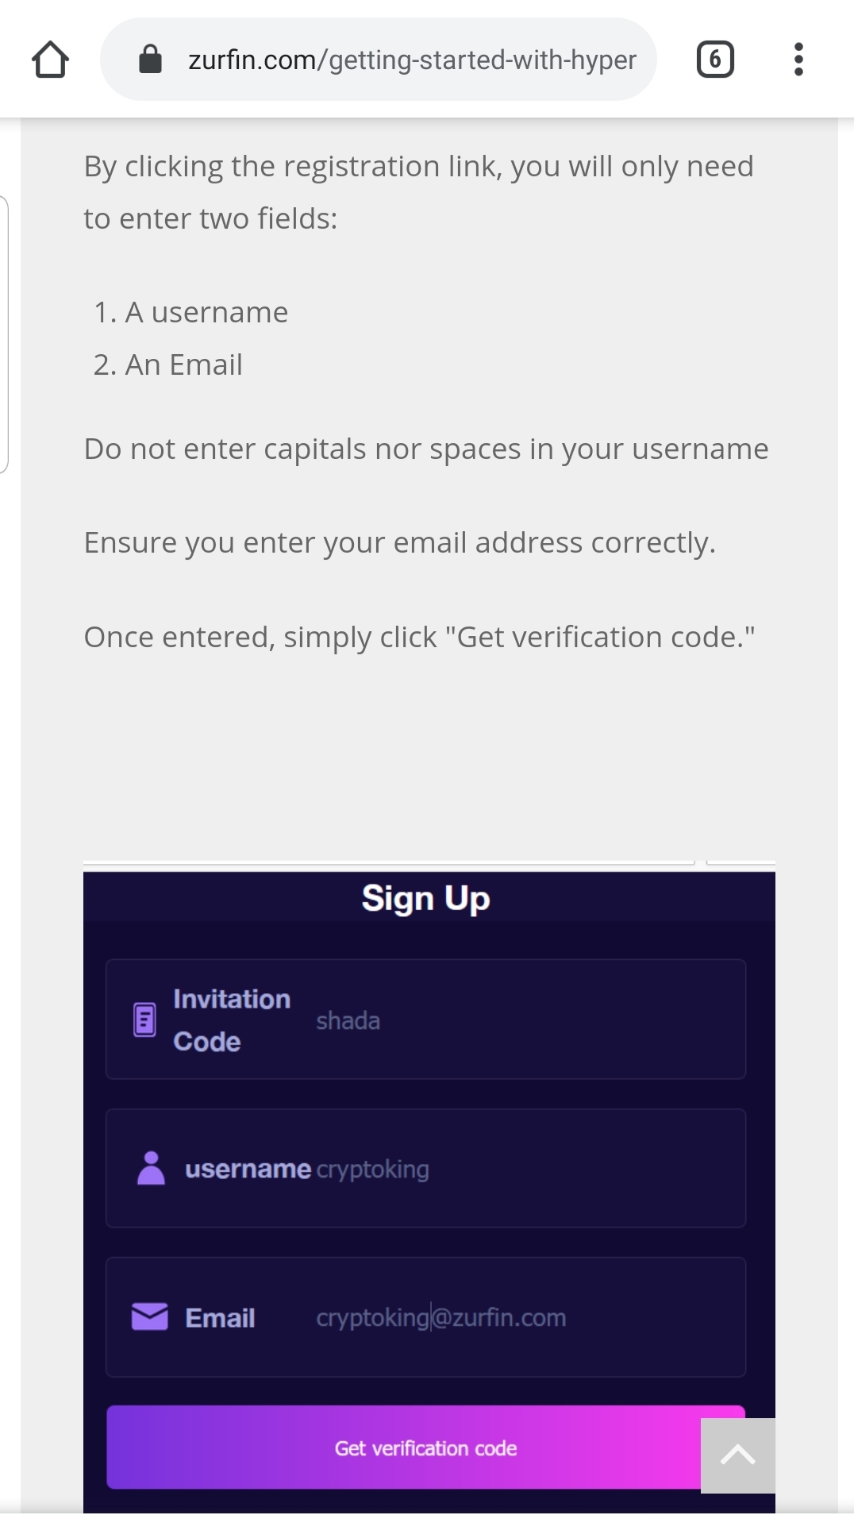
Task: Tap the Sign Up heading
Action: 425,899
